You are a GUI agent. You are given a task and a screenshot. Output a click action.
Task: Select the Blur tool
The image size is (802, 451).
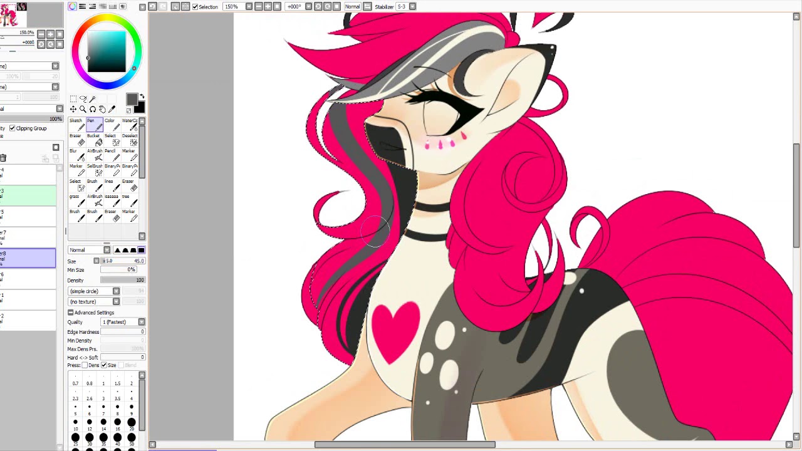click(x=77, y=155)
